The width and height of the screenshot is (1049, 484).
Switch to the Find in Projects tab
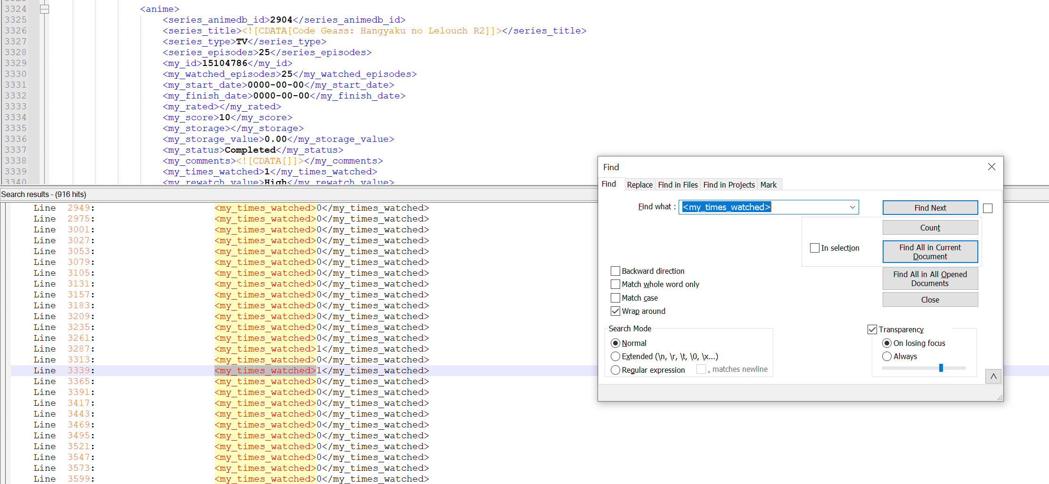pos(729,185)
